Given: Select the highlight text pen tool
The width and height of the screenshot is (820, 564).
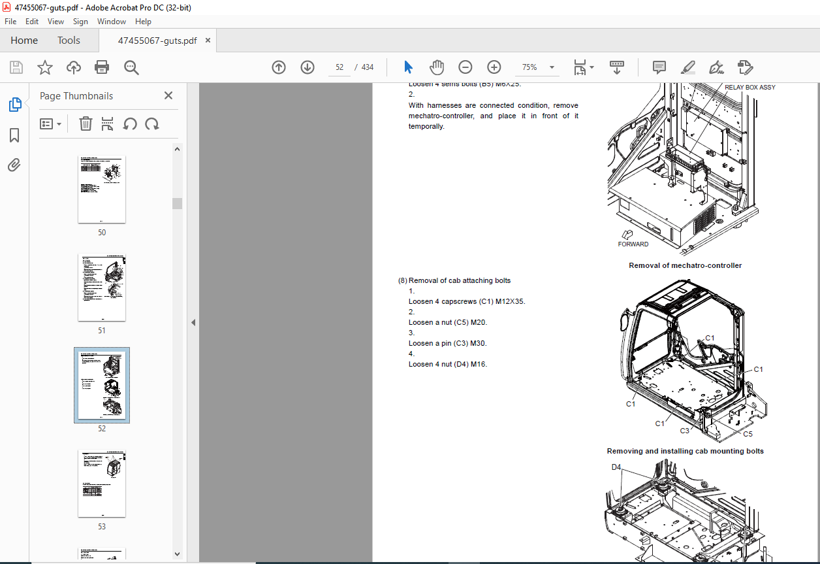Looking at the screenshot, I should [x=687, y=67].
